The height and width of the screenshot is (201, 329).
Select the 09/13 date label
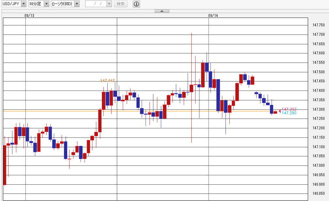(29, 16)
